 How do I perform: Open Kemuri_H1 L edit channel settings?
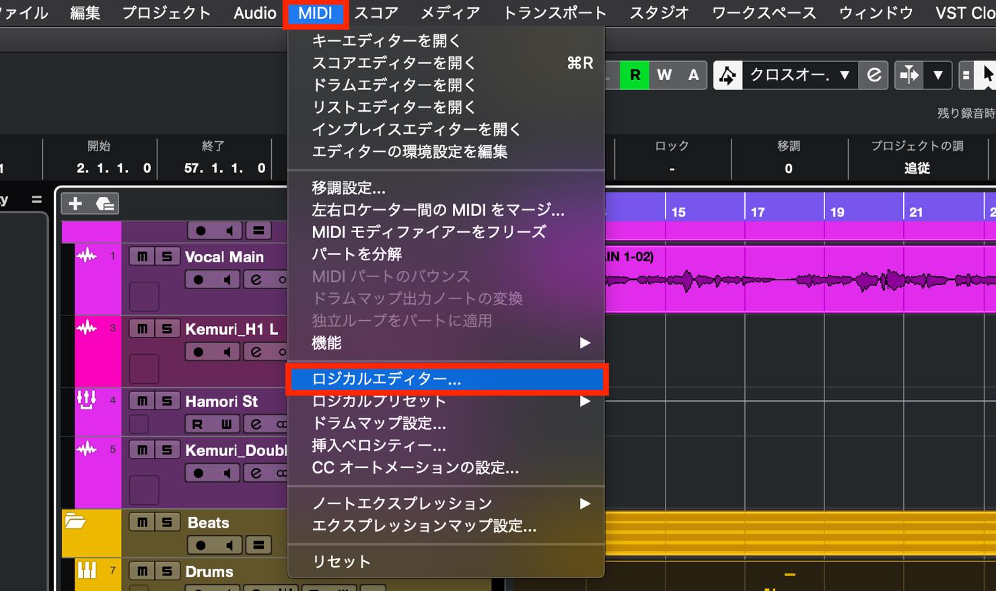256,352
